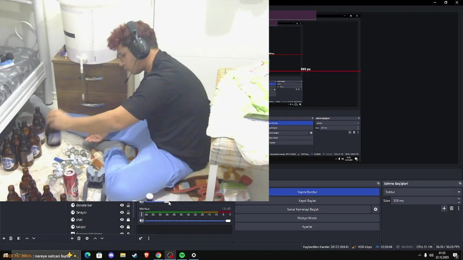Screen dimensions: 463x260
Task: Move the scene down with the arrow icon
Action: [34, 238]
